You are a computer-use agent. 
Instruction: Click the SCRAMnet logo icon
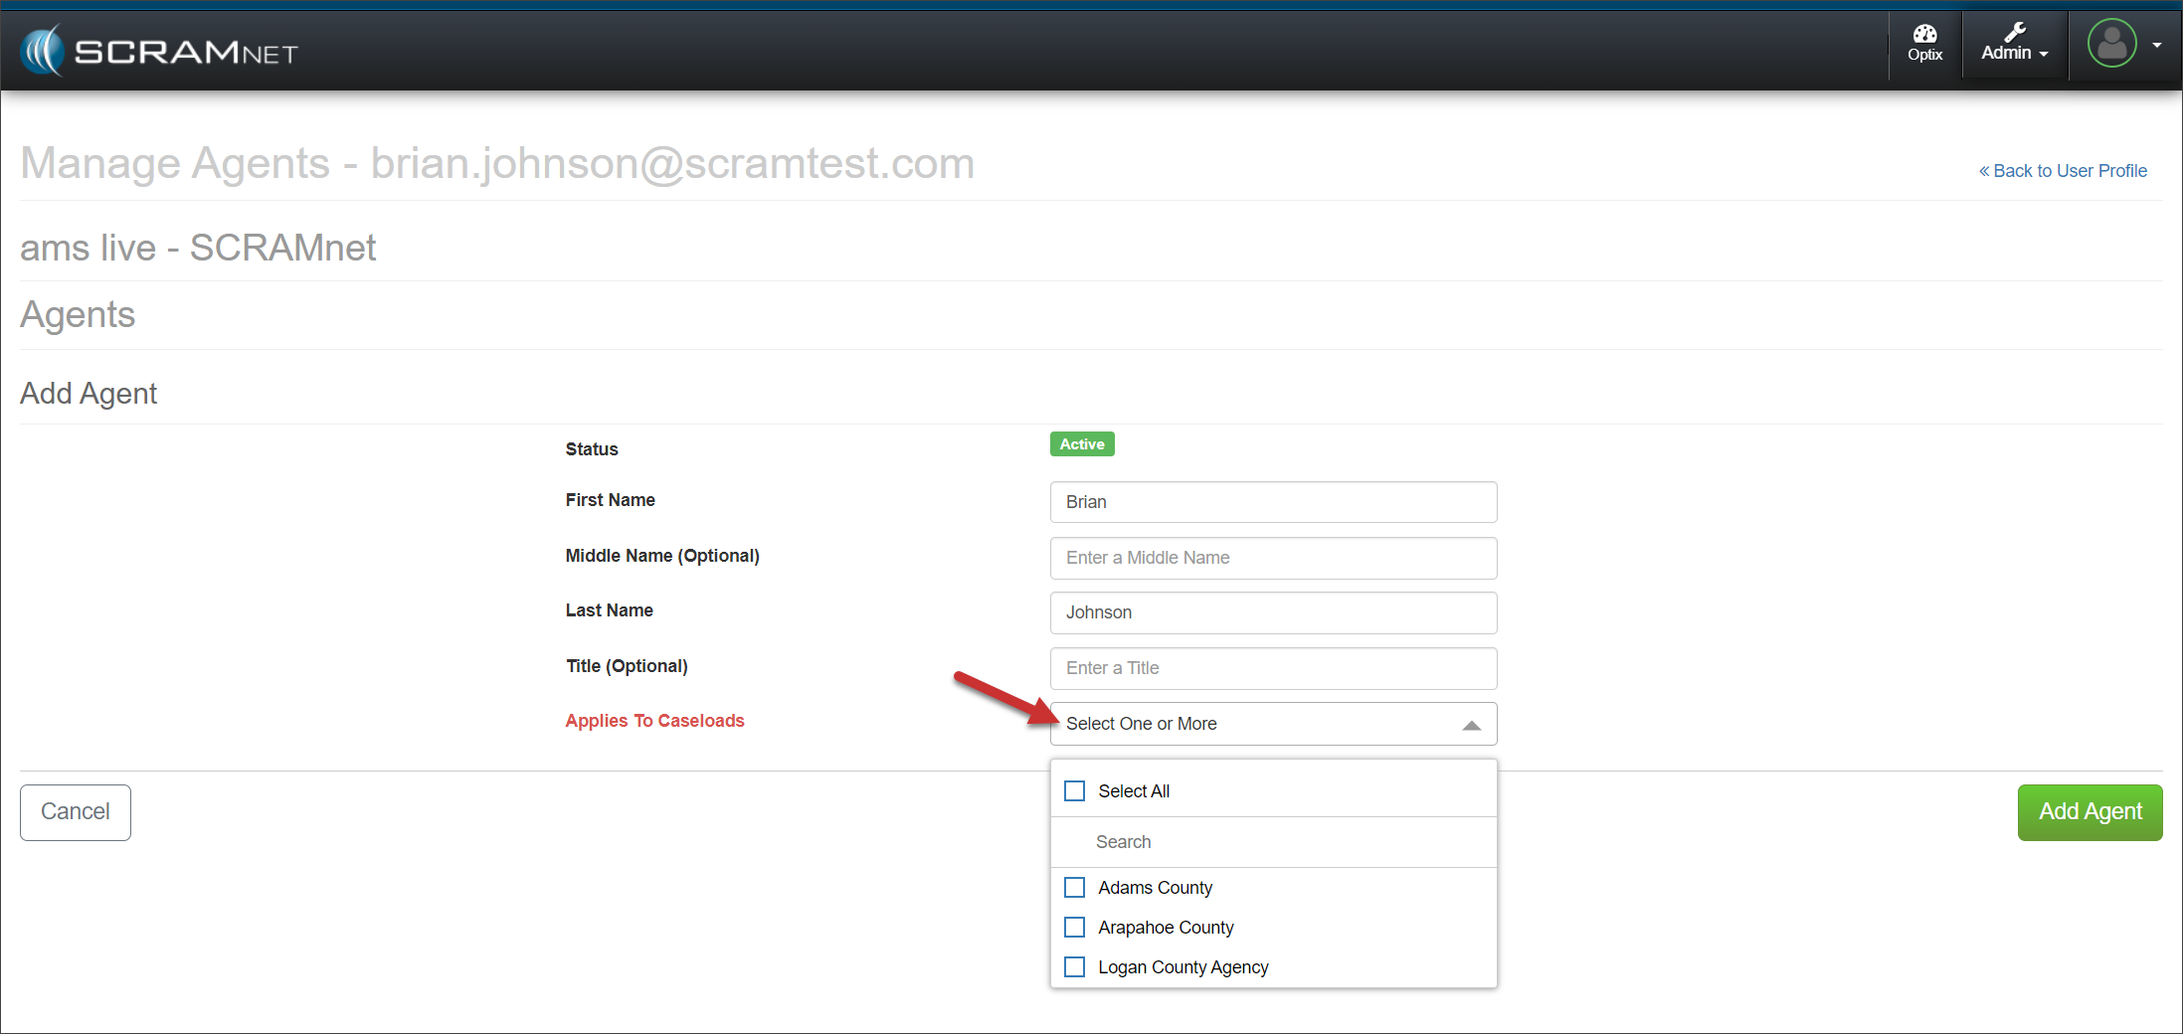pos(43,51)
